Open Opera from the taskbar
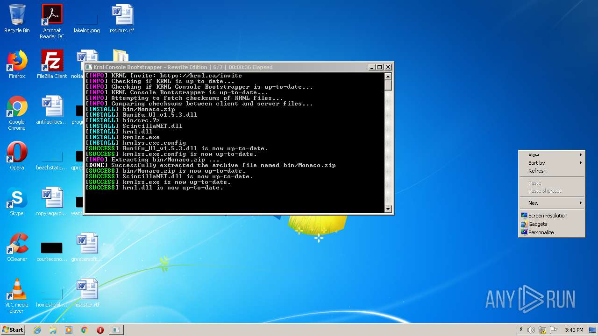The image size is (598, 336). [100, 330]
